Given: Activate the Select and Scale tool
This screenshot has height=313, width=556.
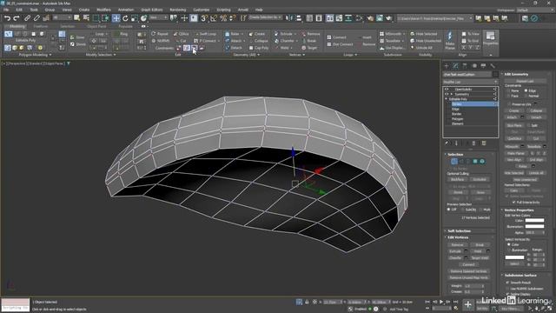Looking at the screenshot, I should pyautogui.click(x=135, y=18).
